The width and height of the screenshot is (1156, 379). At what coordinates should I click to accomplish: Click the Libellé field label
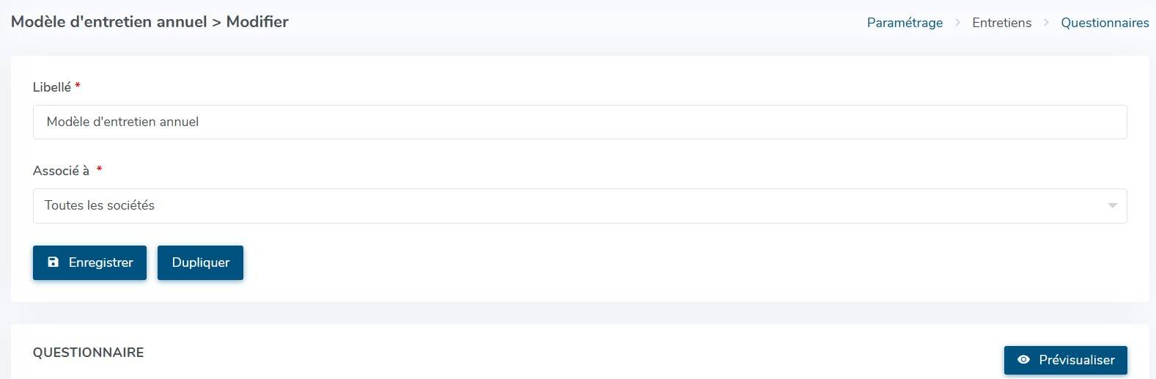pyautogui.click(x=52, y=87)
